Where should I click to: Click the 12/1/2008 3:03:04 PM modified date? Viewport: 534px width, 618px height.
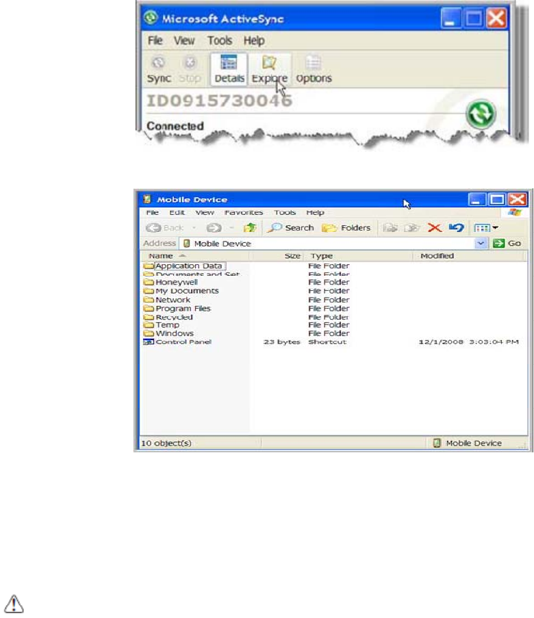click(468, 342)
